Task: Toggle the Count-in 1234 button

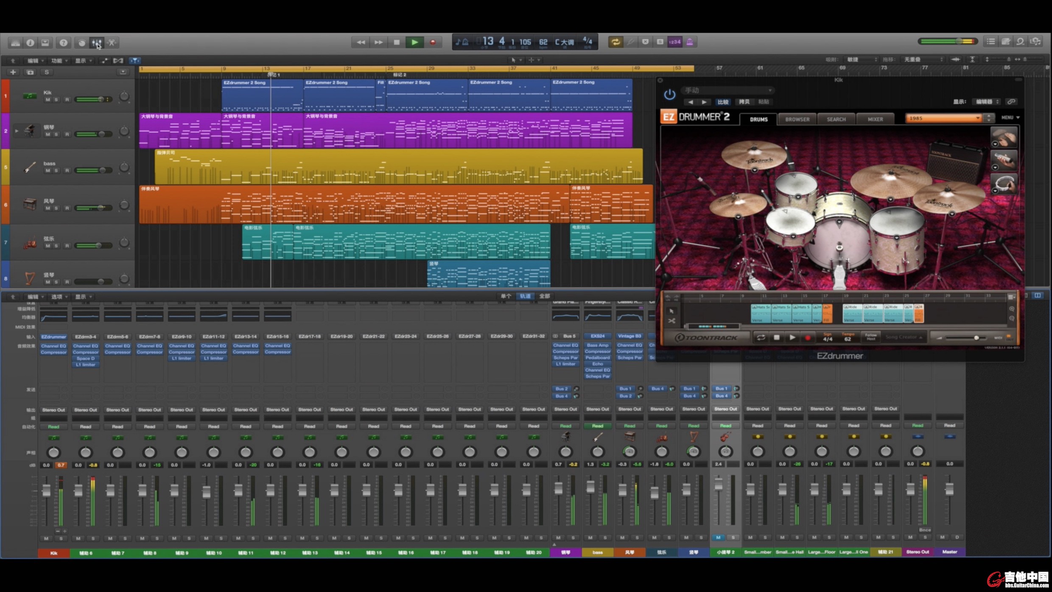Action: coord(674,42)
